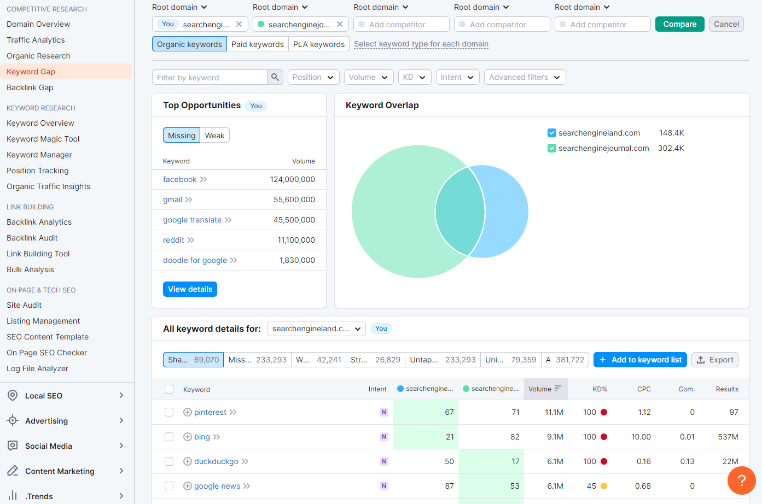Click the Local SEO pin icon
The height and width of the screenshot is (504, 762).
[x=13, y=395]
